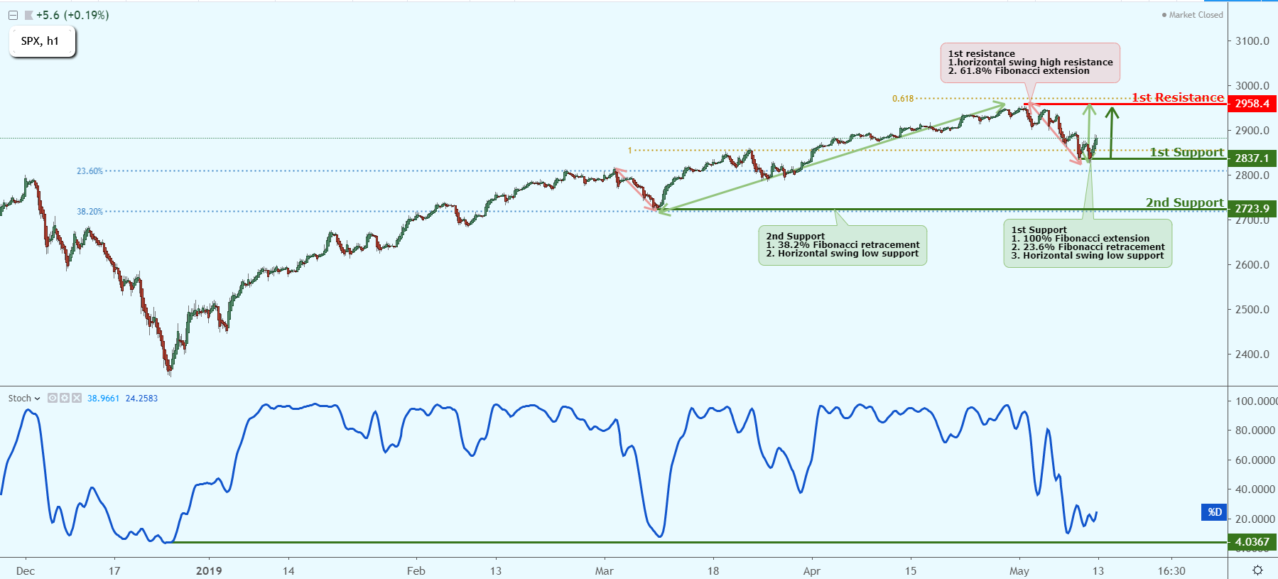Click the 100.0000 stochastic scale value
This screenshot has width=1278, height=579.
(1256, 401)
